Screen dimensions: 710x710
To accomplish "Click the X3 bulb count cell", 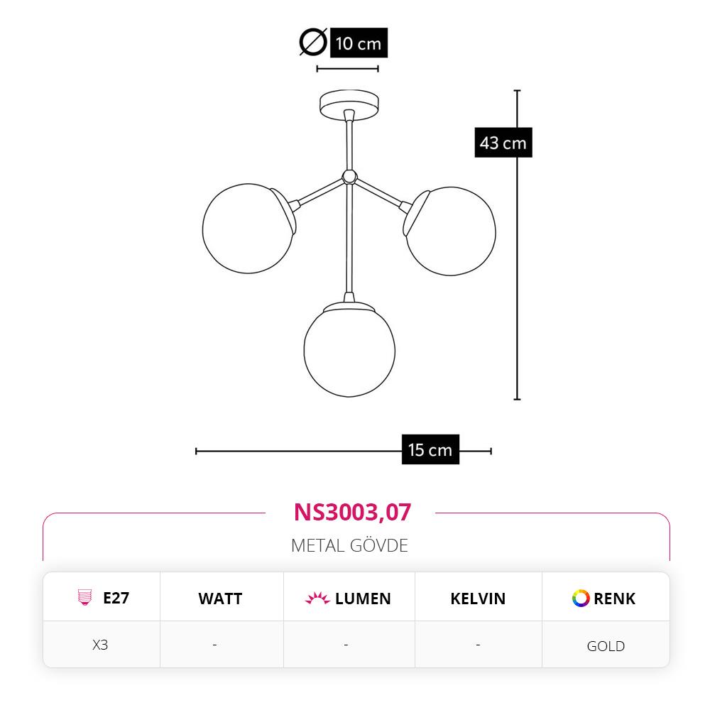I will (x=100, y=645).
